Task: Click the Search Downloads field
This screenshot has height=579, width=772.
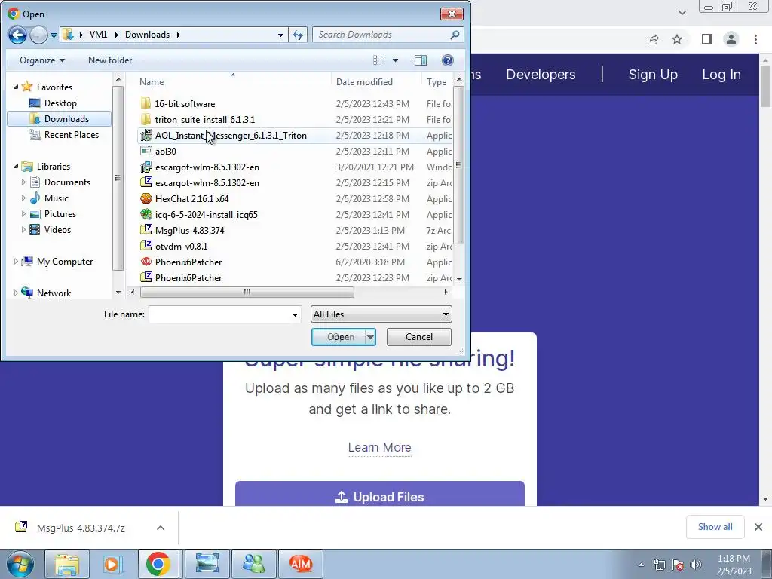Action: 382,35
